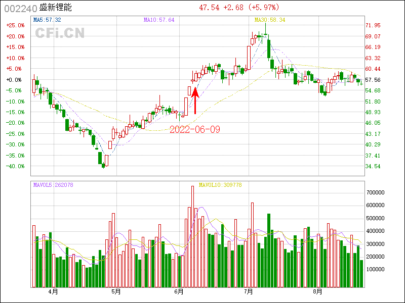Click the CFi.CN watermark logo
The height and width of the screenshot is (303, 405).
coord(59,33)
